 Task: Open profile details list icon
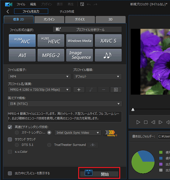click(116, 90)
